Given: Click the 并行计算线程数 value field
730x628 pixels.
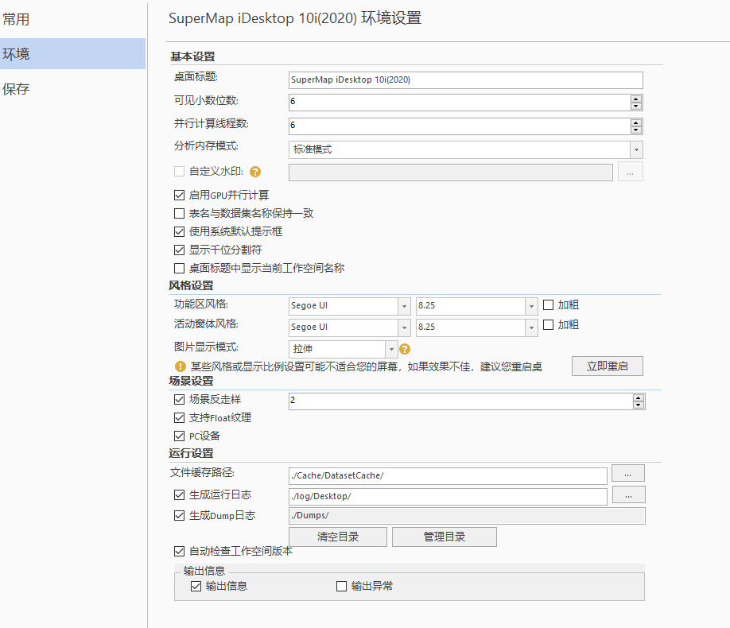Looking at the screenshot, I should 460,126.
